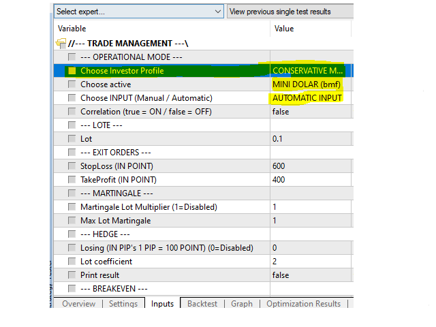Open the Select expert dropdown
Image resolution: width=436 pixels, height=327 pixels.
click(x=139, y=12)
